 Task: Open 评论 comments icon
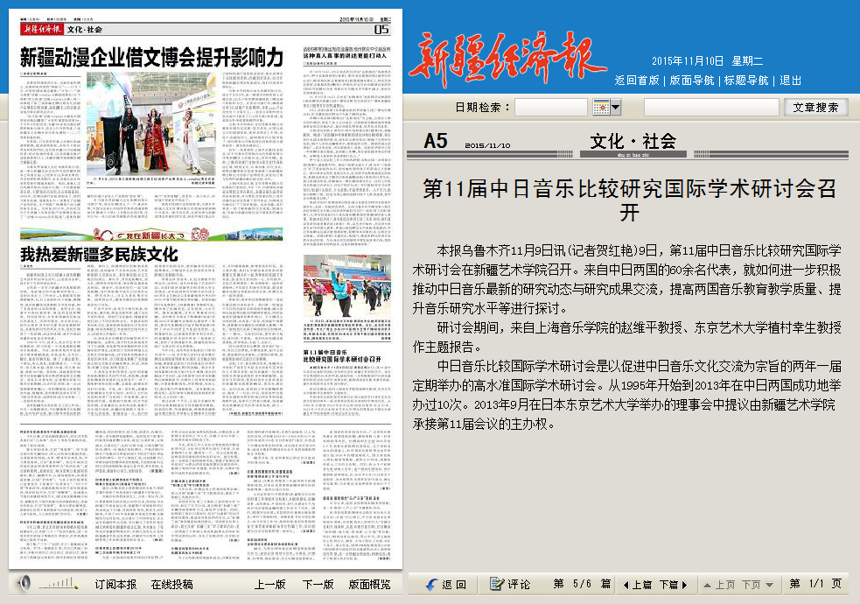click(x=497, y=584)
